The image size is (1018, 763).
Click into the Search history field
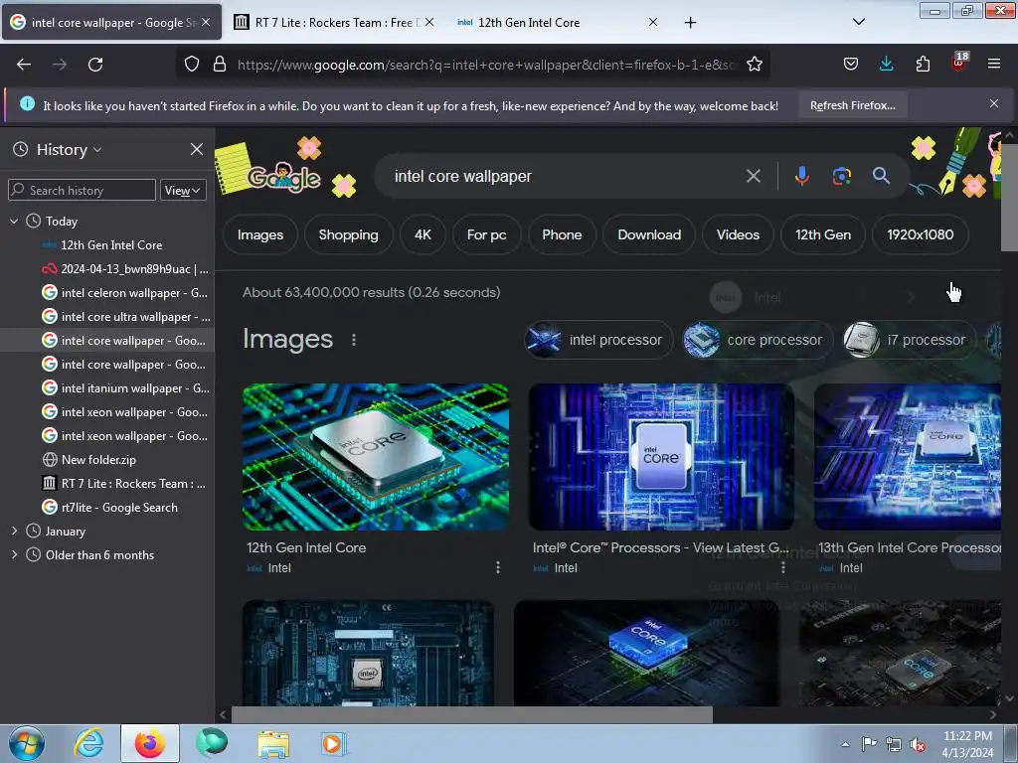pos(82,190)
